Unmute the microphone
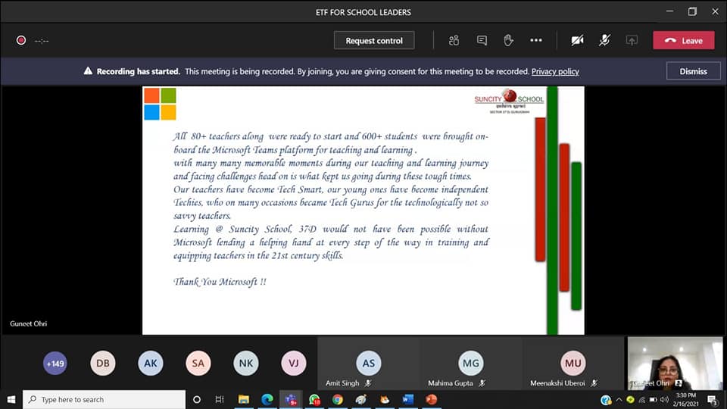 click(604, 40)
